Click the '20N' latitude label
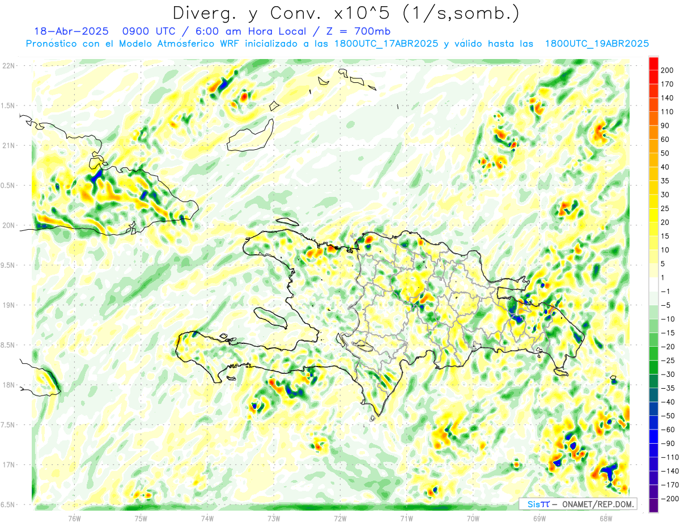 click(x=9, y=225)
